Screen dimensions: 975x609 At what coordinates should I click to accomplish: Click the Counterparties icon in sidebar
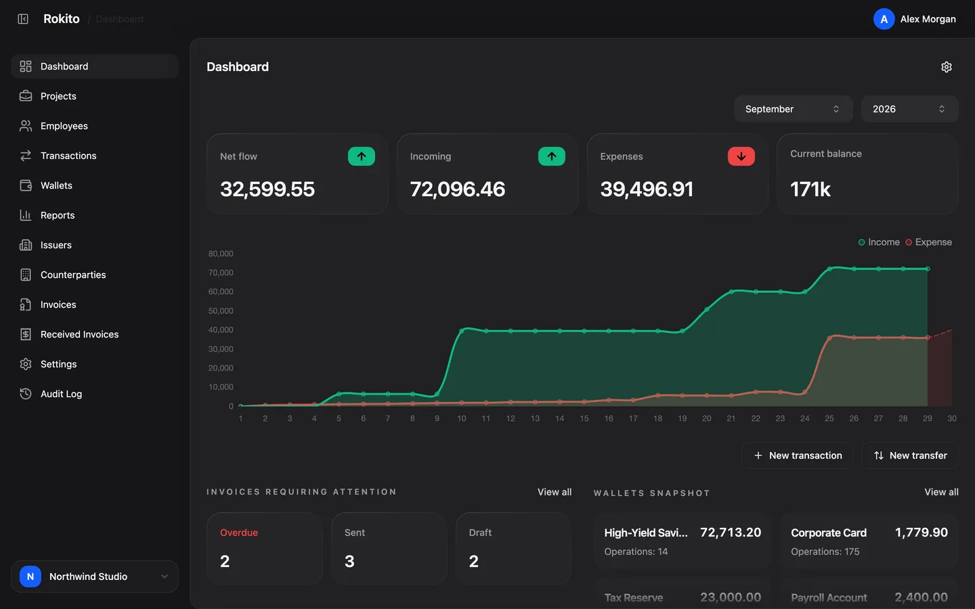coord(26,275)
